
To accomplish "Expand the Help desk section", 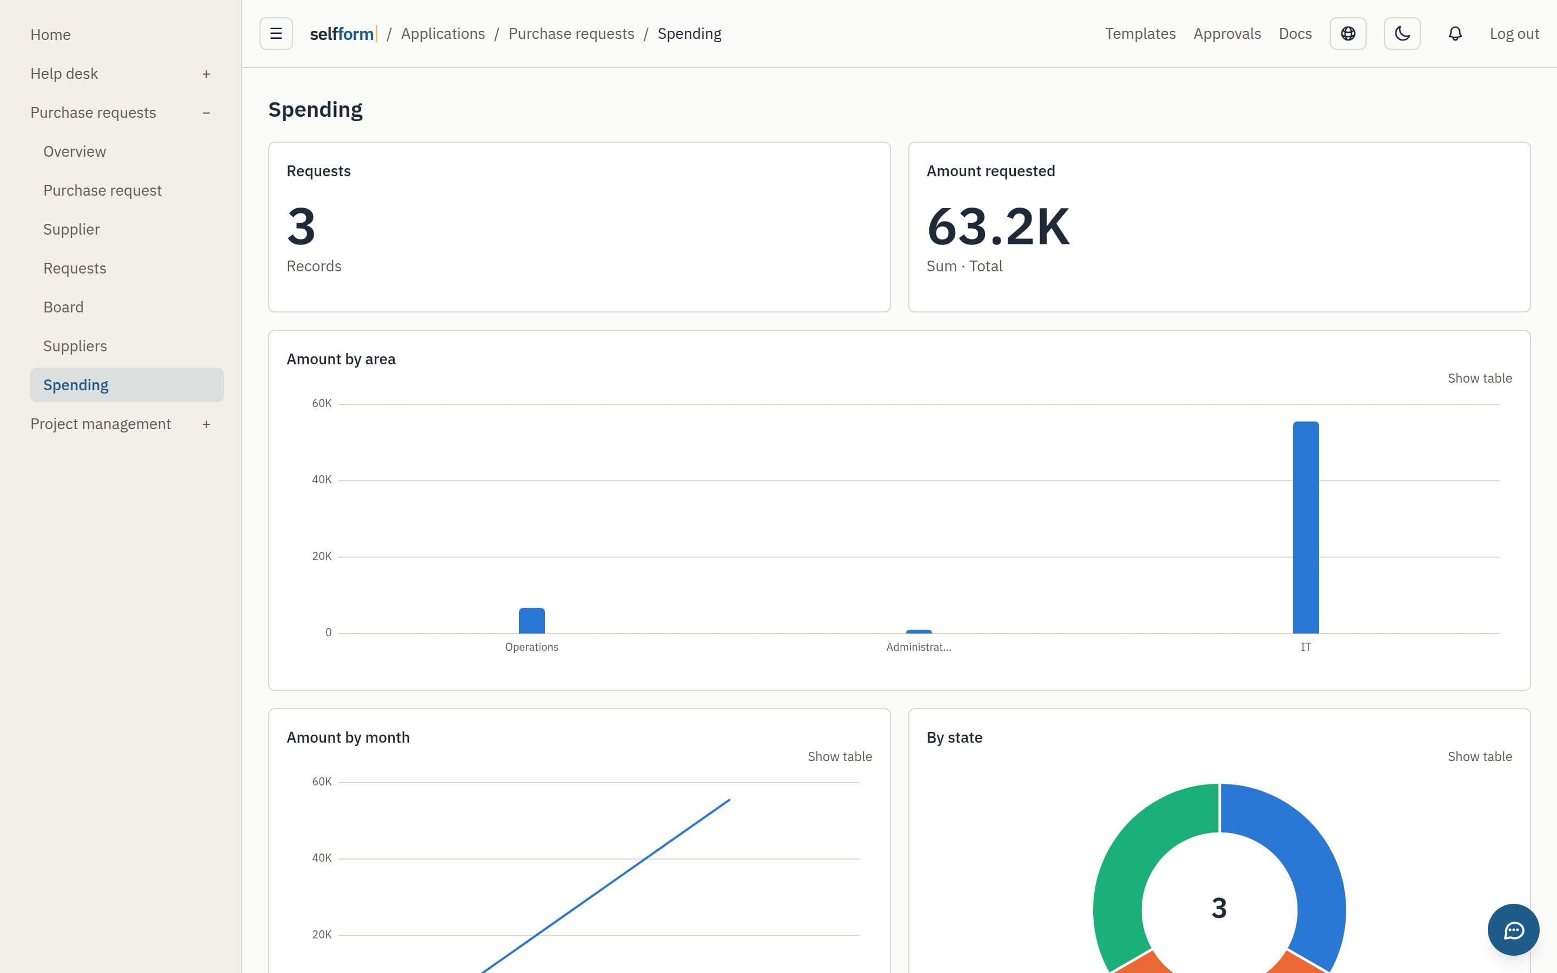I will click(x=206, y=74).
